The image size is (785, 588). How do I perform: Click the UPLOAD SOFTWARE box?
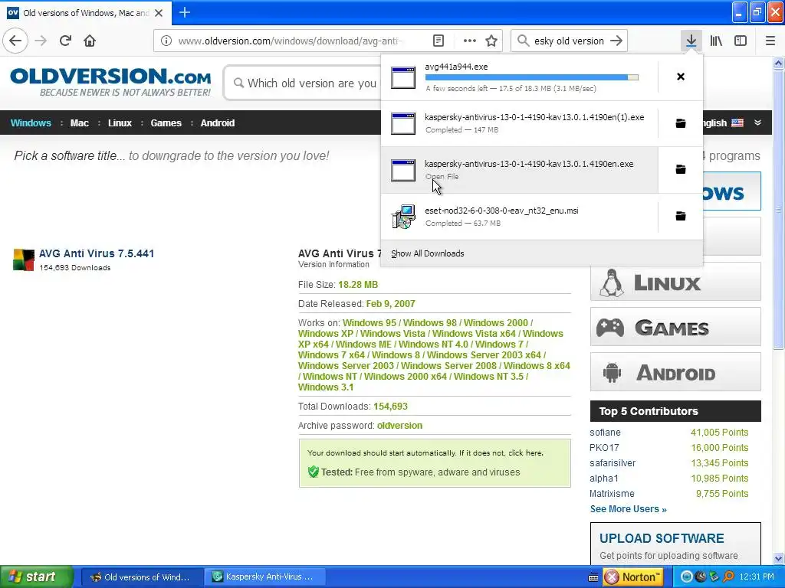[x=675, y=544]
